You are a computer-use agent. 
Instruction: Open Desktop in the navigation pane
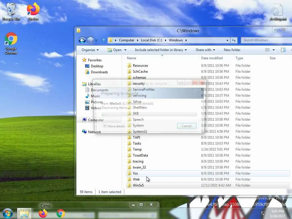click(94, 66)
